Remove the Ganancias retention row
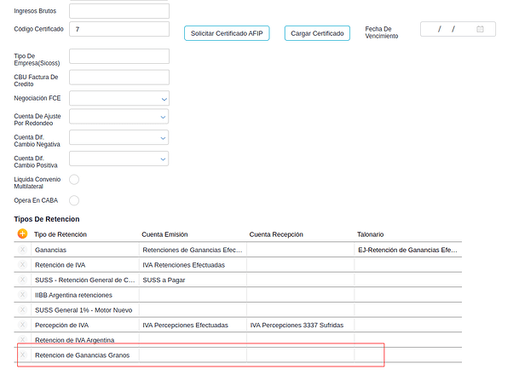Image resolution: width=513 pixels, height=375 pixels. point(23,250)
